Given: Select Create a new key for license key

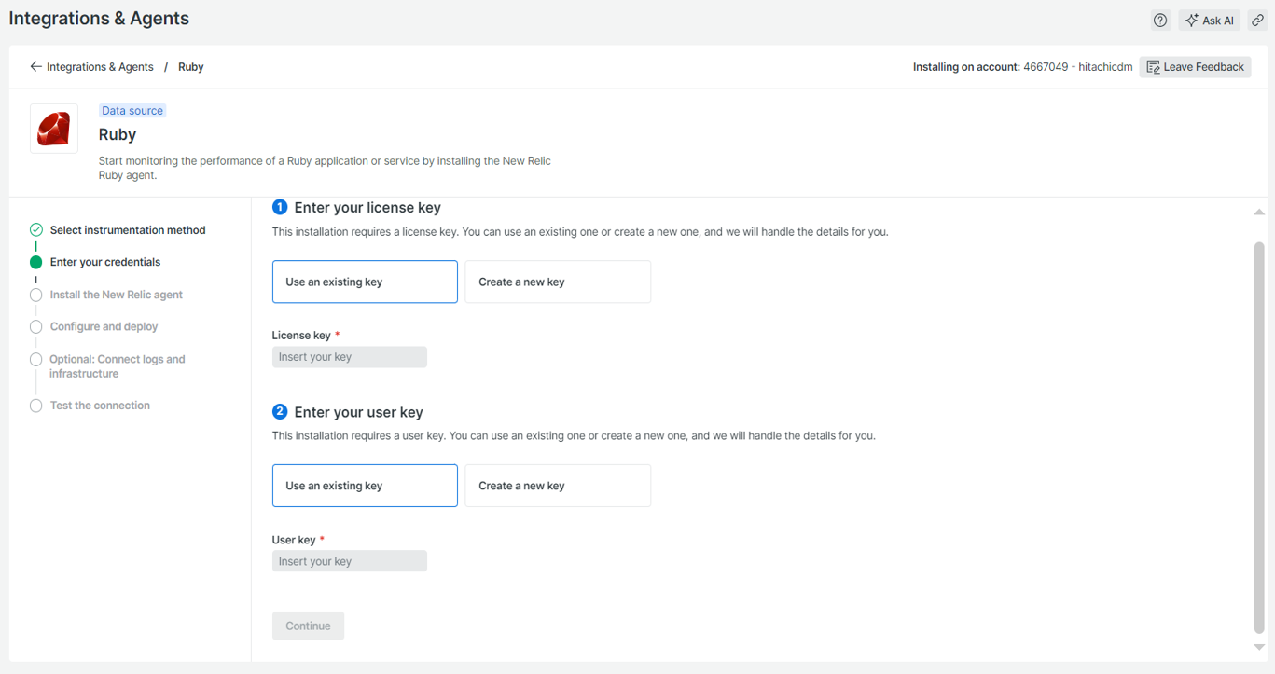Looking at the screenshot, I should point(558,282).
